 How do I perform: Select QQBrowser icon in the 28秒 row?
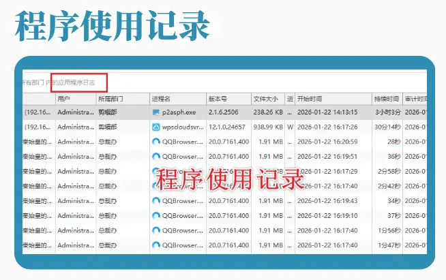click(156, 142)
